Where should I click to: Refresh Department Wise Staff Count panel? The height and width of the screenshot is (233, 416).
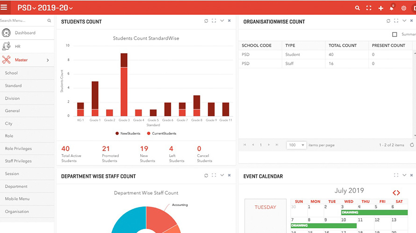click(x=206, y=175)
